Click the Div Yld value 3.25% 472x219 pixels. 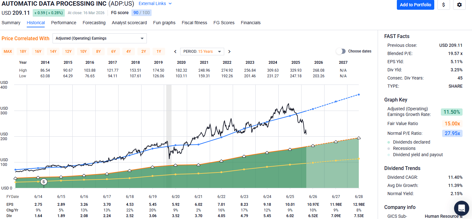(x=457, y=70)
